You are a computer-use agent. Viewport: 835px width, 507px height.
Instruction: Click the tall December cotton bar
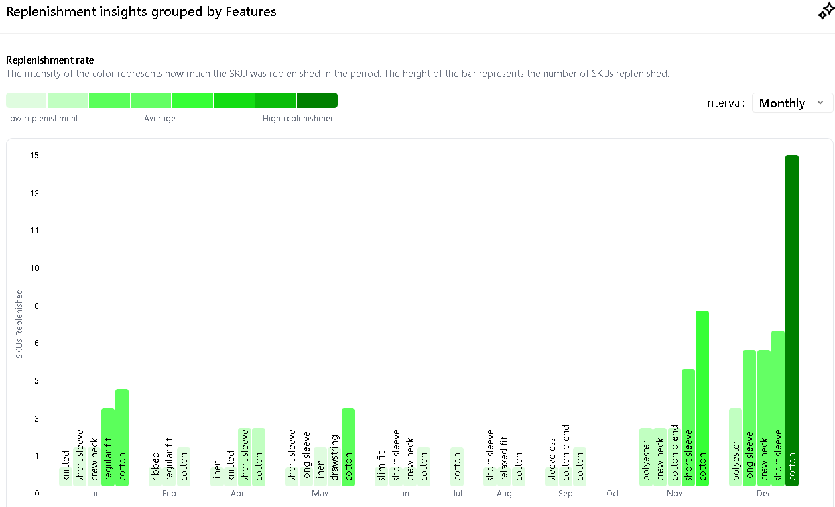(792, 321)
